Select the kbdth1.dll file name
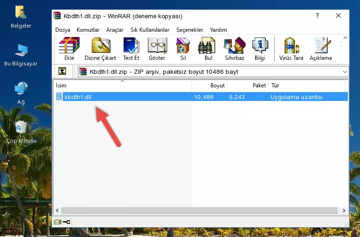This screenshot has width=360, height=237. [78, 97]
